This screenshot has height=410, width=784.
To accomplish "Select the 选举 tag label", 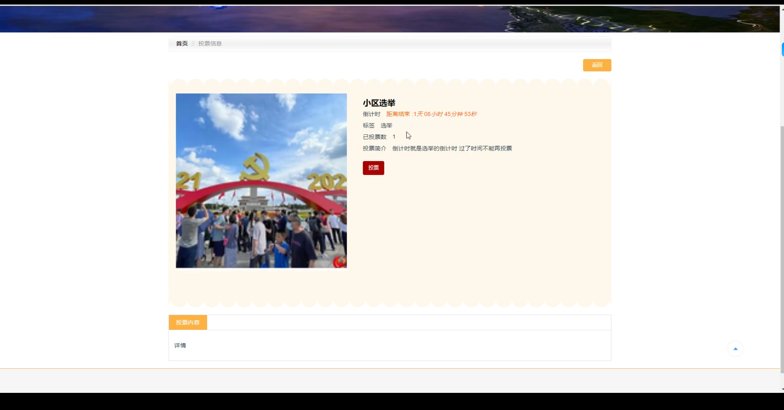I will click(386, 125).
